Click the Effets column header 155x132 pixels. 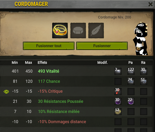pyautogui.click(x=42, y=62)
